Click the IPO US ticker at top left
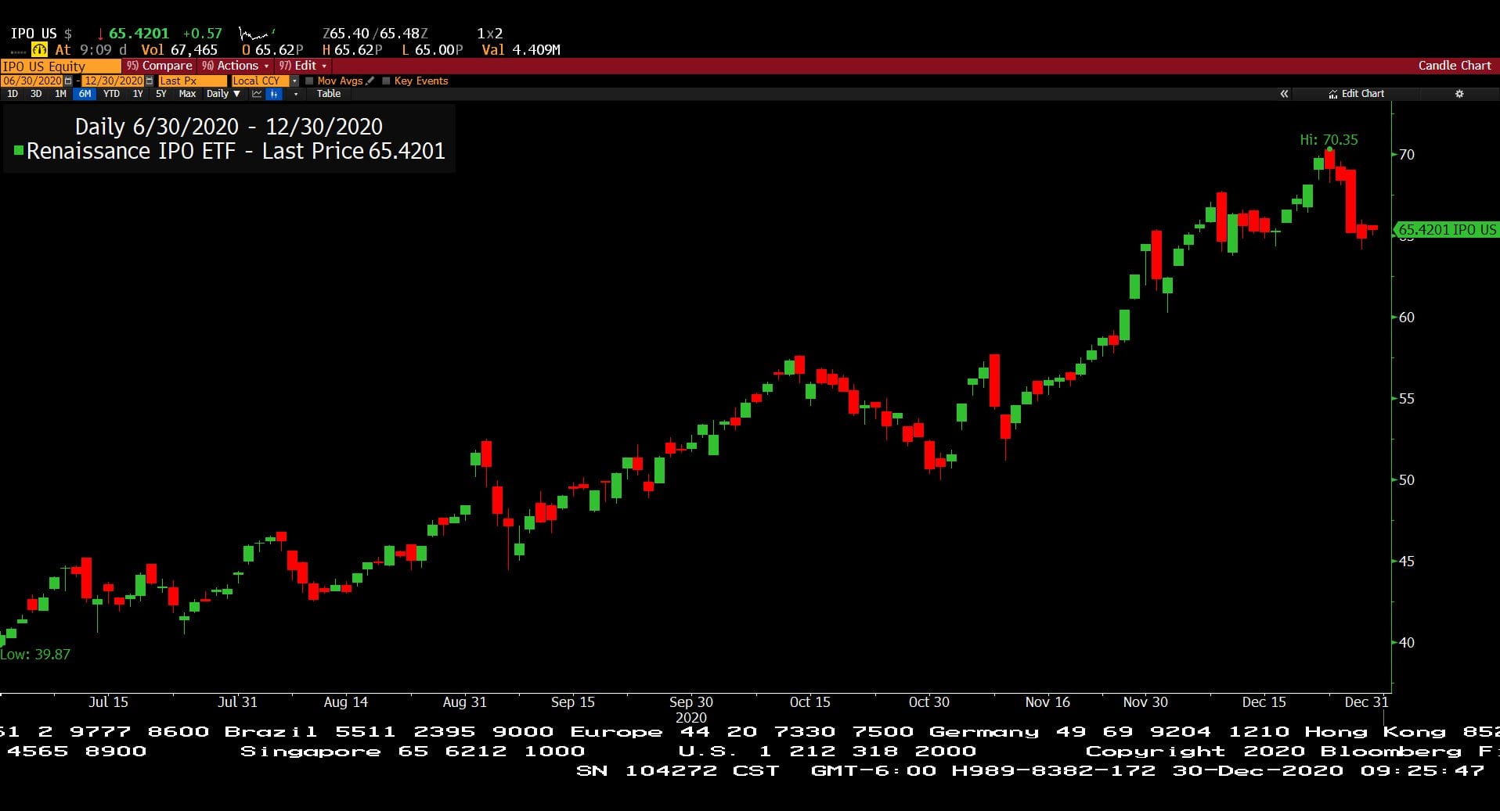The height and width of the screenshot is (811, 1500). click(x=34, y=34)
